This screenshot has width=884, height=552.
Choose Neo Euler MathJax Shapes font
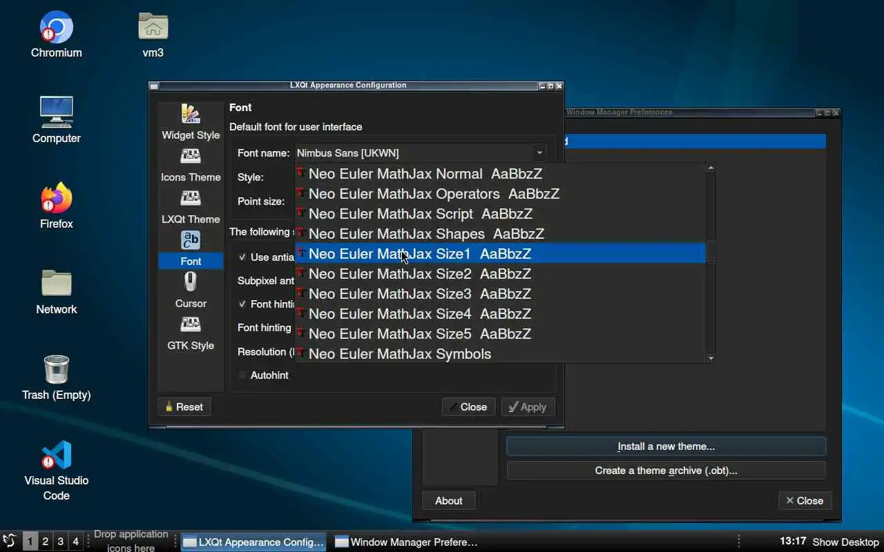(x=501, y=234)
